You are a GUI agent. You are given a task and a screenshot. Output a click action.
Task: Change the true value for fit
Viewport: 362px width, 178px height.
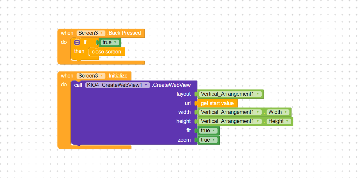coord(208,131)
